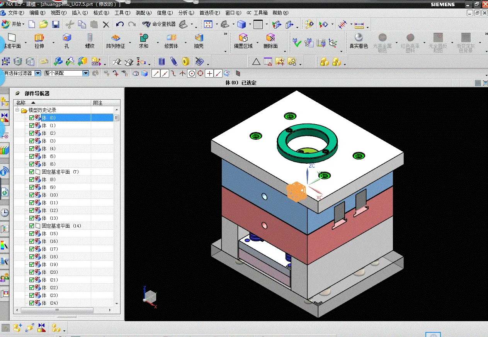Click the 附注 column header
Image resolution: width=488 pixels, height=337 pixels.
105,103
